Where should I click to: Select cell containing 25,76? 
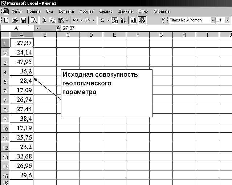[21, 137]
